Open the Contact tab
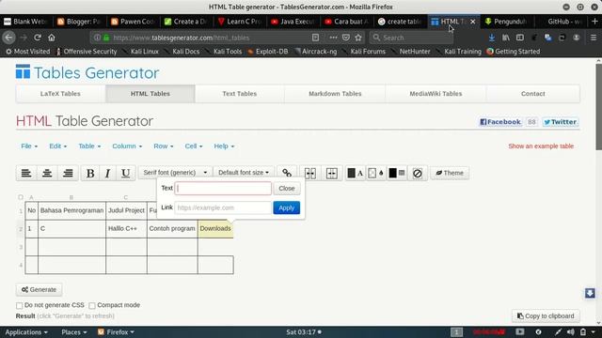This screenshot has height=338, width=602. [533, 94]
